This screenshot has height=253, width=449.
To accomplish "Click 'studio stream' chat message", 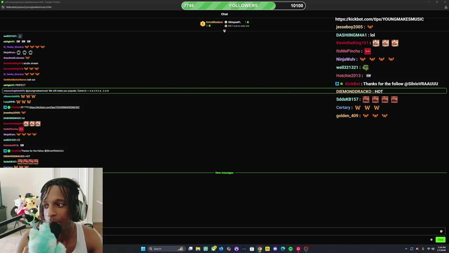I will coord(31,63).
